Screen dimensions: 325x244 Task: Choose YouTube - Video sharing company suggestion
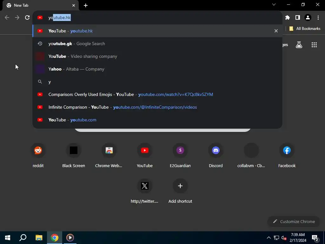pos(157,56)
